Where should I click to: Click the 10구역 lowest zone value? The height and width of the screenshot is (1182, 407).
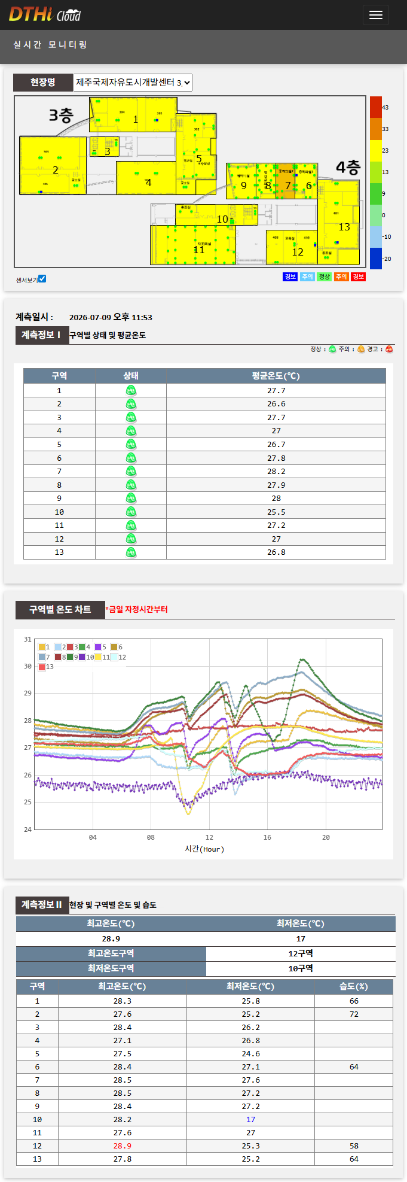[x=301, y=968]
